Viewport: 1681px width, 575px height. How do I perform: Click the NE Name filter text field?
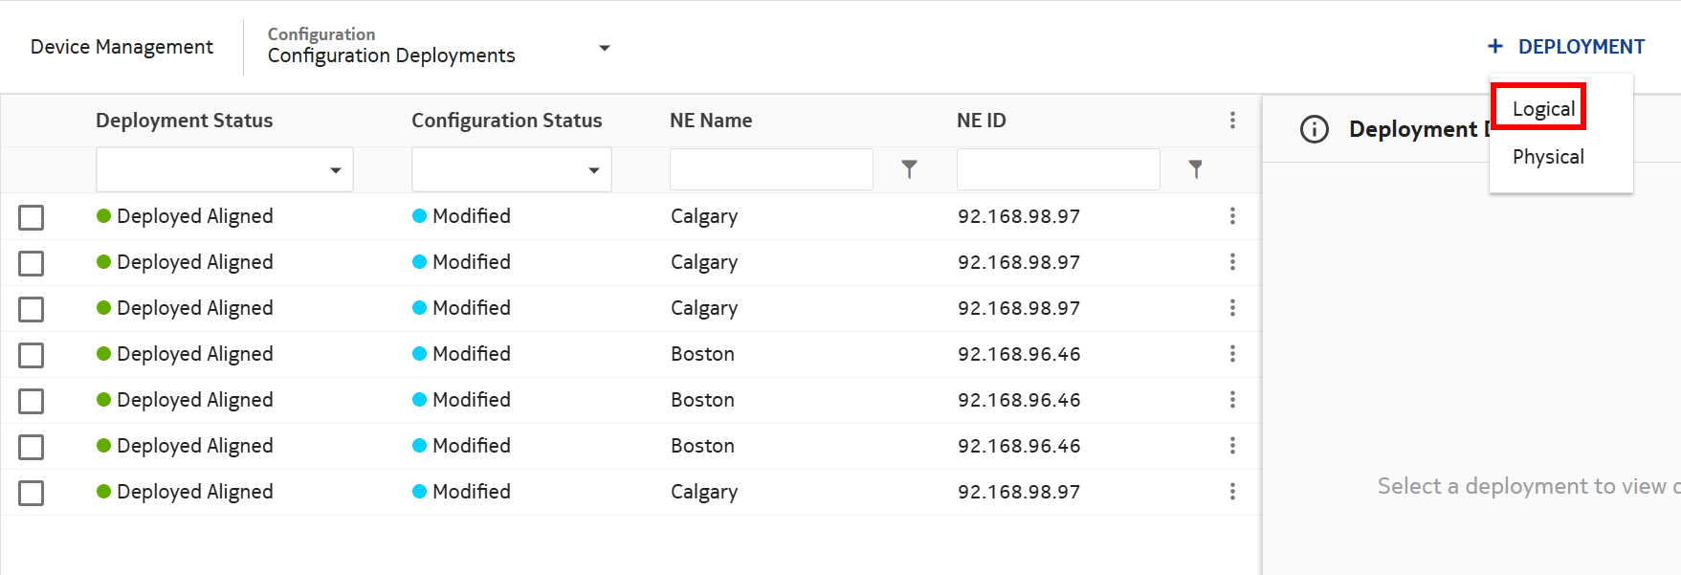pyautogui.click(x=771, y=170)
